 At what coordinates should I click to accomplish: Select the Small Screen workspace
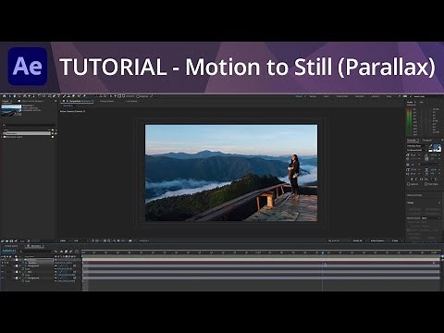coord(342,96)
